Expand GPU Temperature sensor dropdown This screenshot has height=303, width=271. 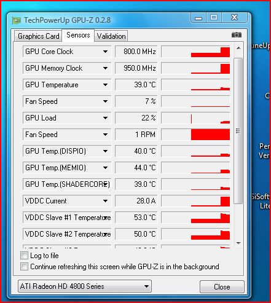click(x=105, y=85)
